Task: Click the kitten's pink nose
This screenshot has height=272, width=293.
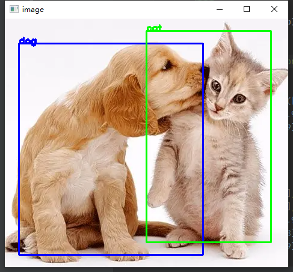Action: click(218, 107)
